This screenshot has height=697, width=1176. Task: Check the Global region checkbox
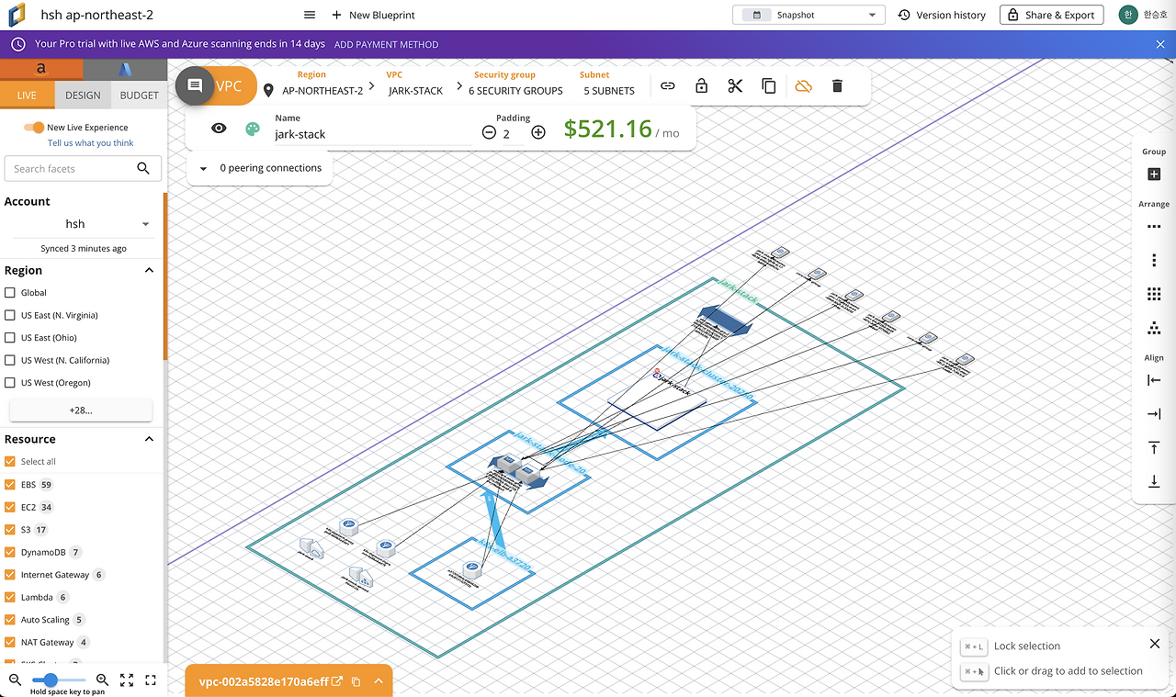(10, 293)
